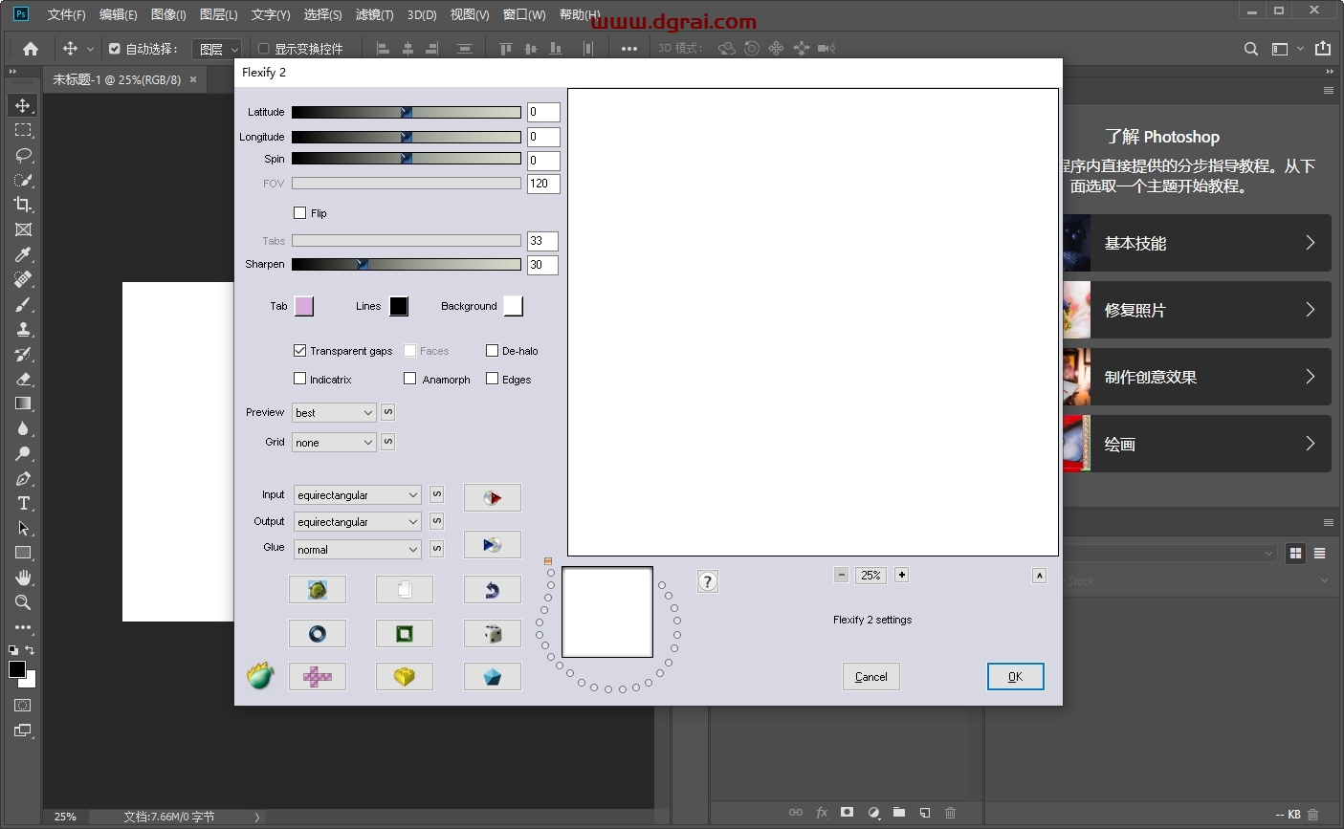1344x829 pixels.
Task: Enable the De-halo checkbox
Action: (x=492, y=351)
